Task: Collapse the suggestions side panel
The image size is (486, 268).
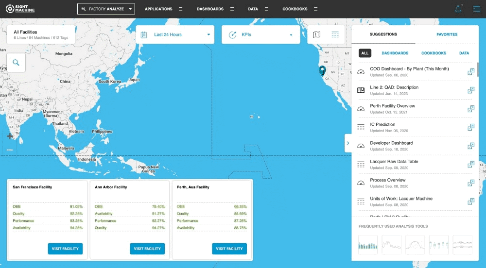Action: click(x=347, y=143)
